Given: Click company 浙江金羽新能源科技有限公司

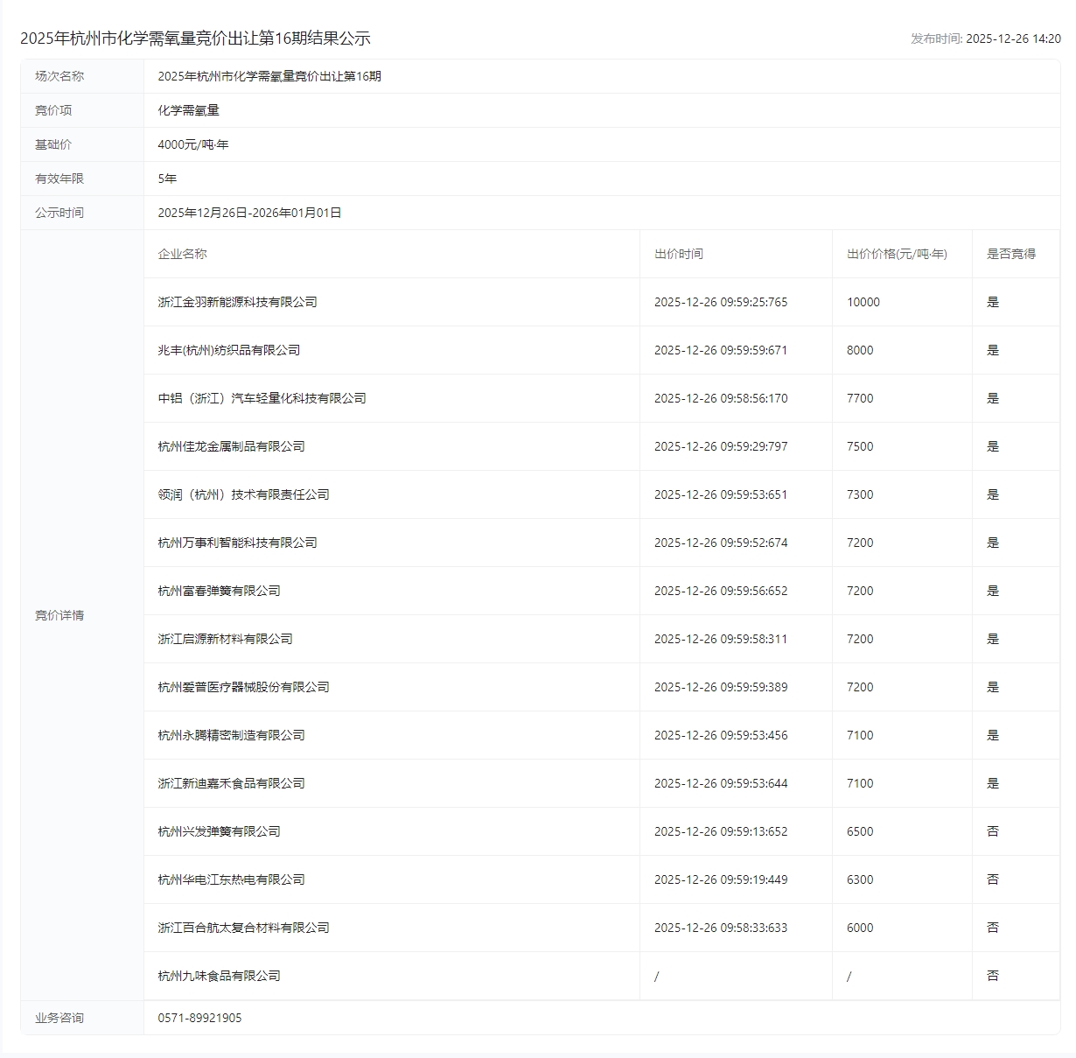Looking at the screenshot, I should tap(237, 302).
